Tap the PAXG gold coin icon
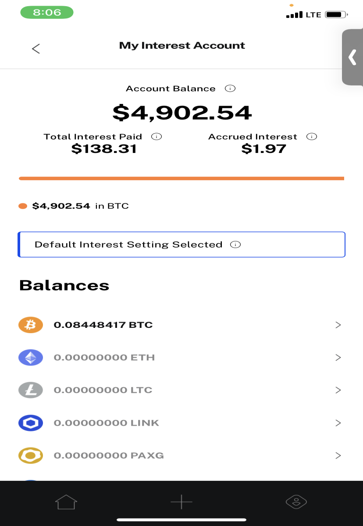 pyautogui.click(x=31, y=455)
